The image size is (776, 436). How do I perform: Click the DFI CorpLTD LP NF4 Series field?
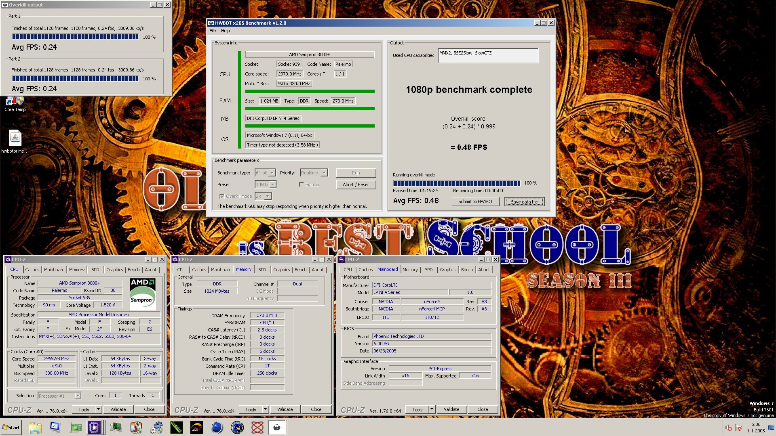[x=273, y=118]
